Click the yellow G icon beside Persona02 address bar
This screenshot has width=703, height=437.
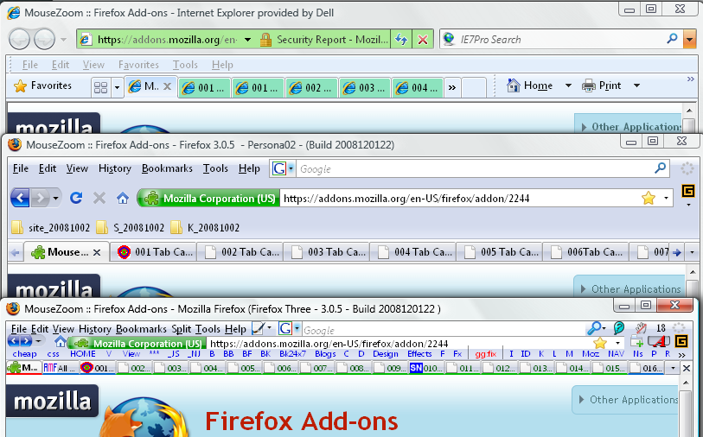click(x=687, y=191)
